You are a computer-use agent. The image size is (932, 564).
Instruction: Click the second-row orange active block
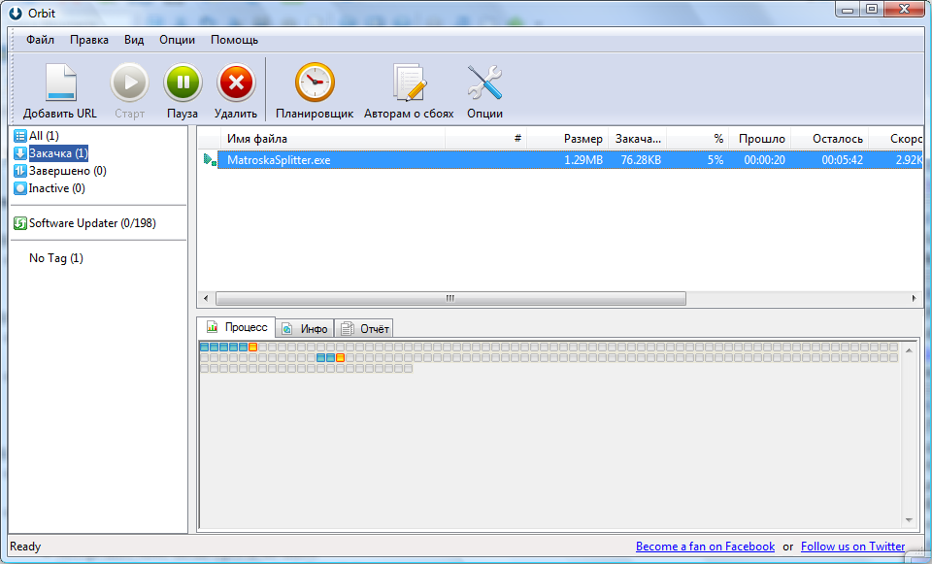point(340,358)
